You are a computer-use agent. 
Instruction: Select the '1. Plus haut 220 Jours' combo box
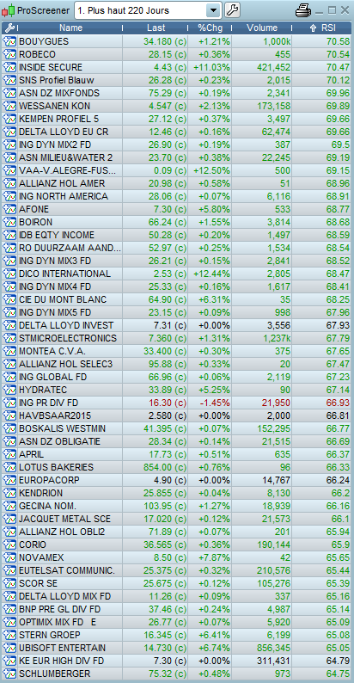(148, 10)
